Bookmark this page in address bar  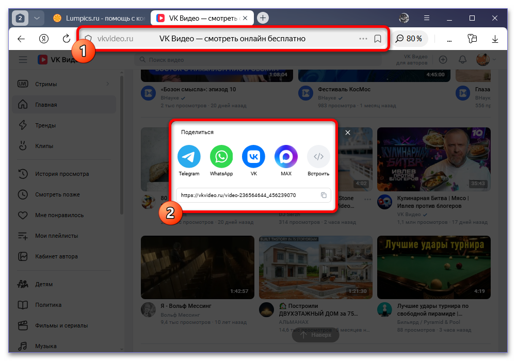coord(378,39)
